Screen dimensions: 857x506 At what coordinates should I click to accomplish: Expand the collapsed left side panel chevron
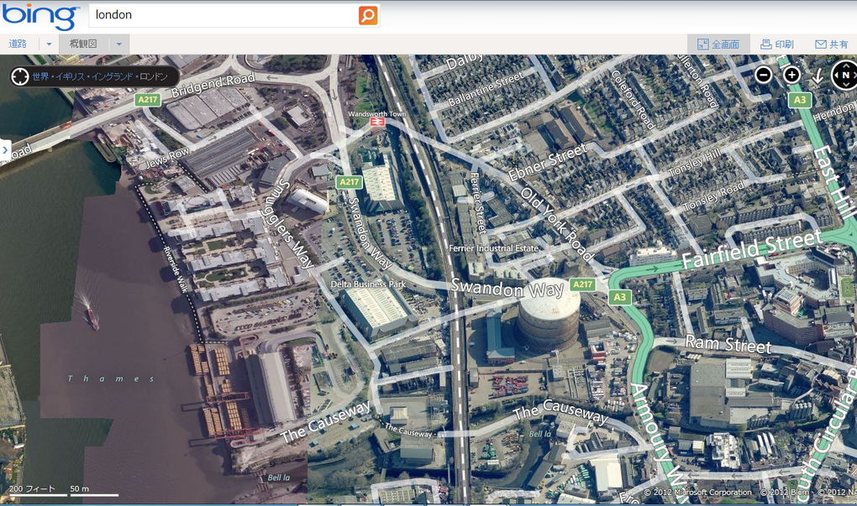click(6, 151)
